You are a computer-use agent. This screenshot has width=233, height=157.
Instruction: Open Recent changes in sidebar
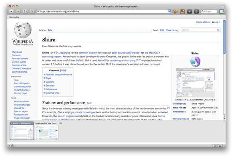pos(22,90)
